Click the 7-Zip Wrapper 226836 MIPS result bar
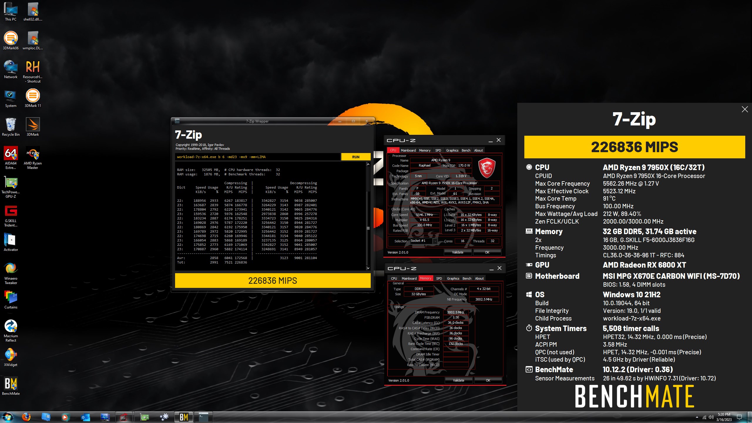 [x=273, y=281]
